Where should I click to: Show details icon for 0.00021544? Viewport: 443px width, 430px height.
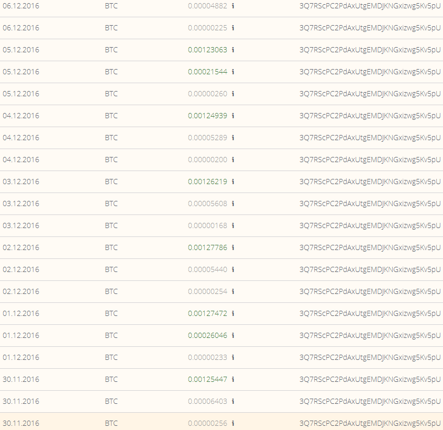pos(233,72)
